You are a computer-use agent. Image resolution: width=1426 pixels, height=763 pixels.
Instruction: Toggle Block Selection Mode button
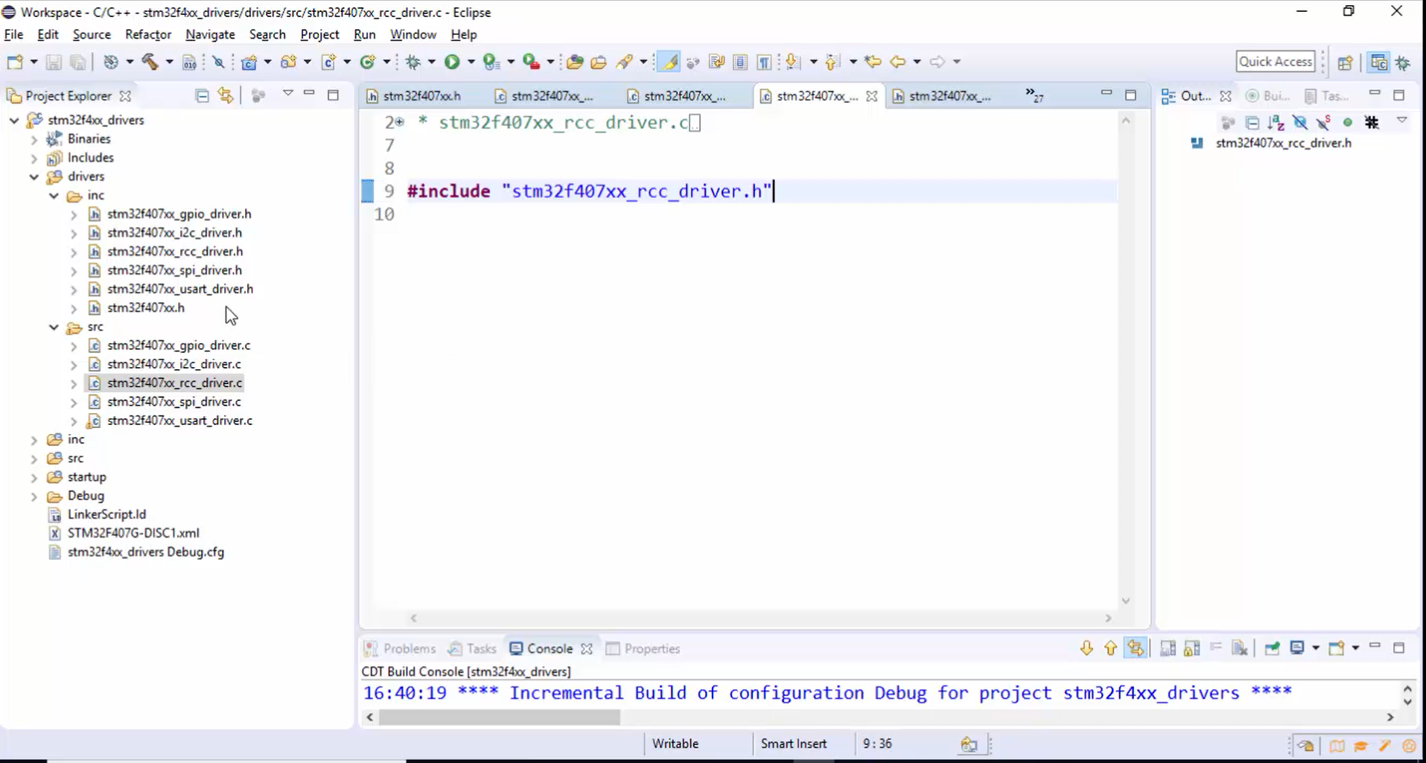(x=740, y=62)
